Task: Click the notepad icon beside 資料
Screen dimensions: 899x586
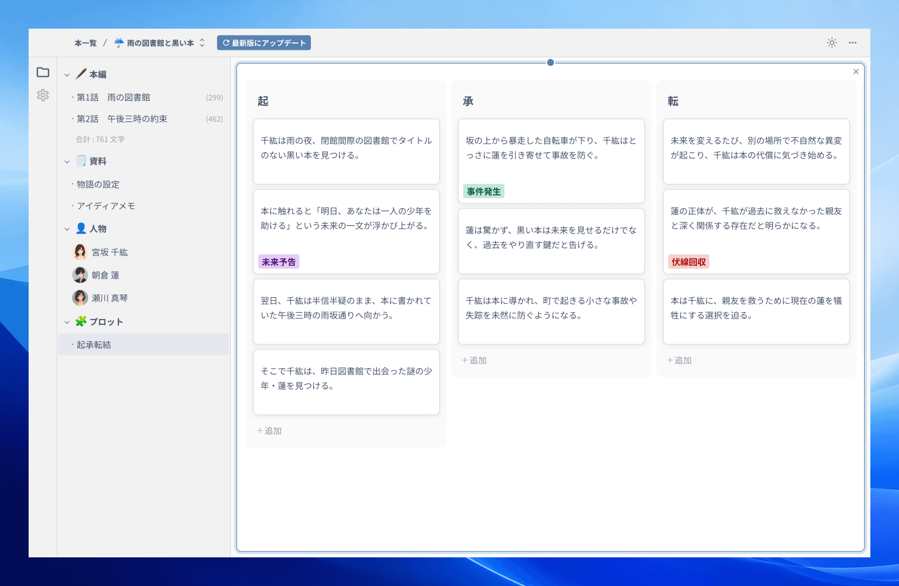Action: coord(81,161)
